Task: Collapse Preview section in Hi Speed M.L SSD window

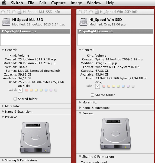Action: pos(3,117)
